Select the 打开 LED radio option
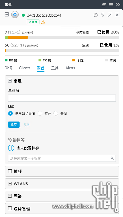 (40, 113)
